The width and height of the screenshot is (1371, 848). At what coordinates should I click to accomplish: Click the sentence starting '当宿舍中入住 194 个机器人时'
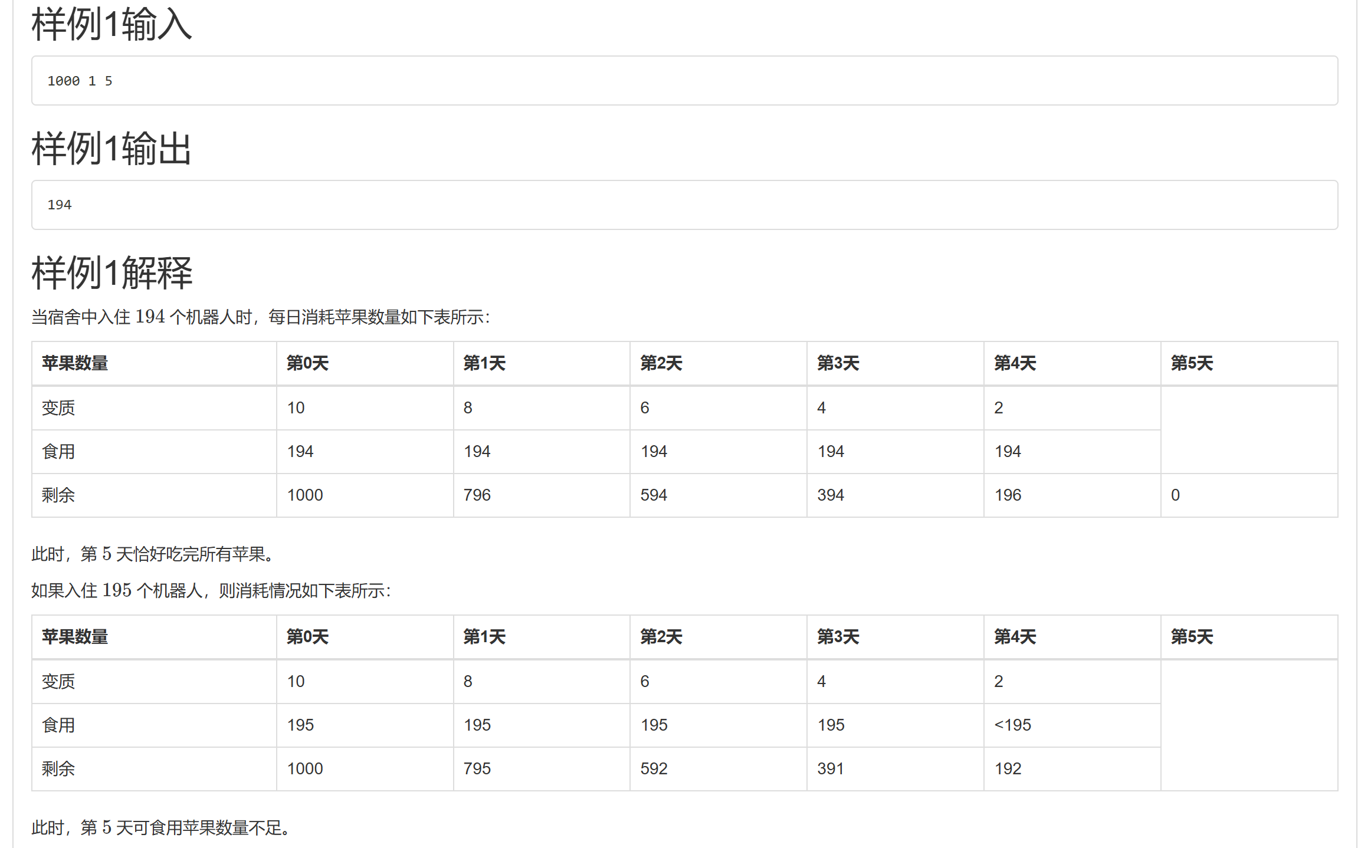[x=260, y=317]
